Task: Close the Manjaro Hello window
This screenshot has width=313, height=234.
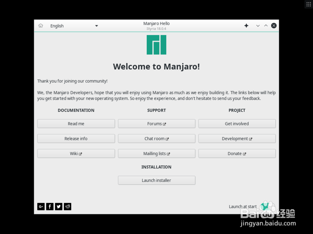Action: tap(274, 26)
